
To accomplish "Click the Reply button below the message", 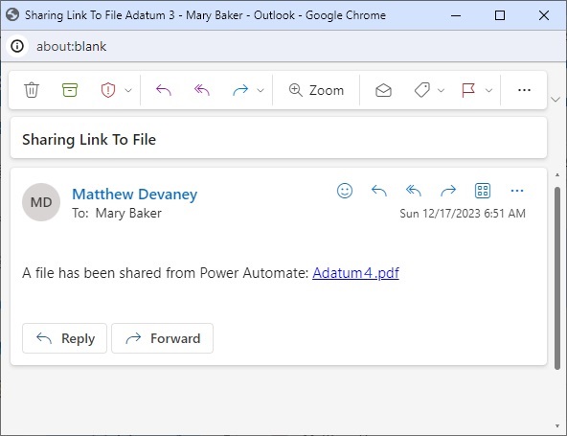I will pyautogui.click(x=65, y=338).
